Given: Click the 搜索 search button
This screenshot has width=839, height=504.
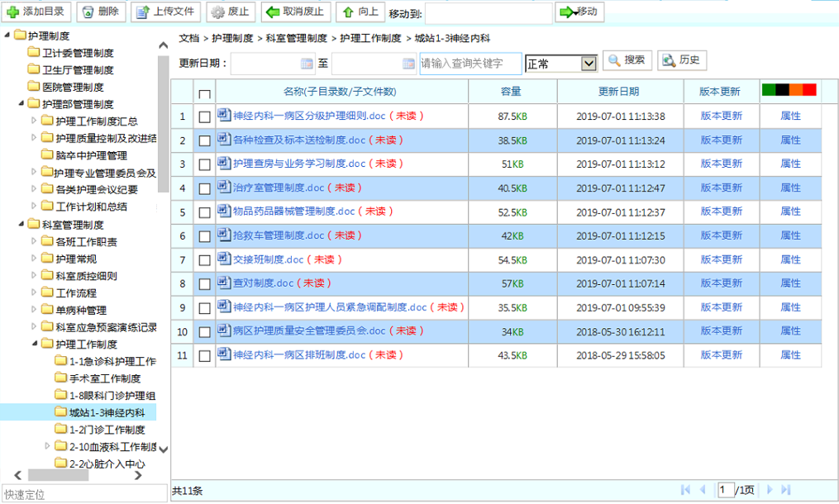Looking at the screenshot, I should coord(627,60).
